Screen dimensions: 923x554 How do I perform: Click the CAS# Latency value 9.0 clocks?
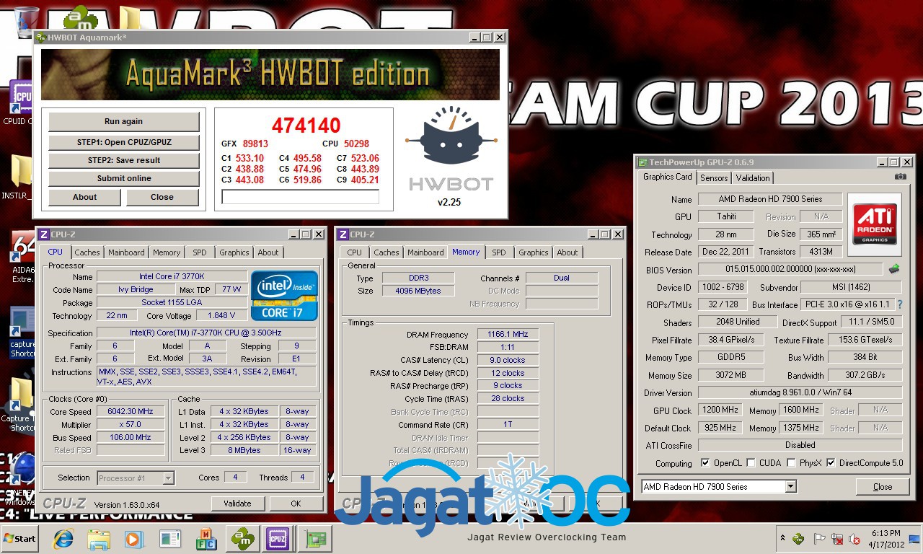(508, 360)
